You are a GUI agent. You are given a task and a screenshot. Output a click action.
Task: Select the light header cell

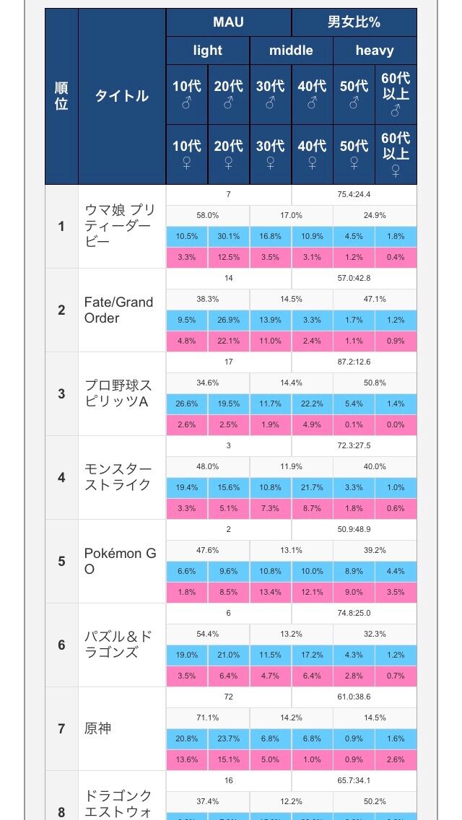(x=208, y=51)
